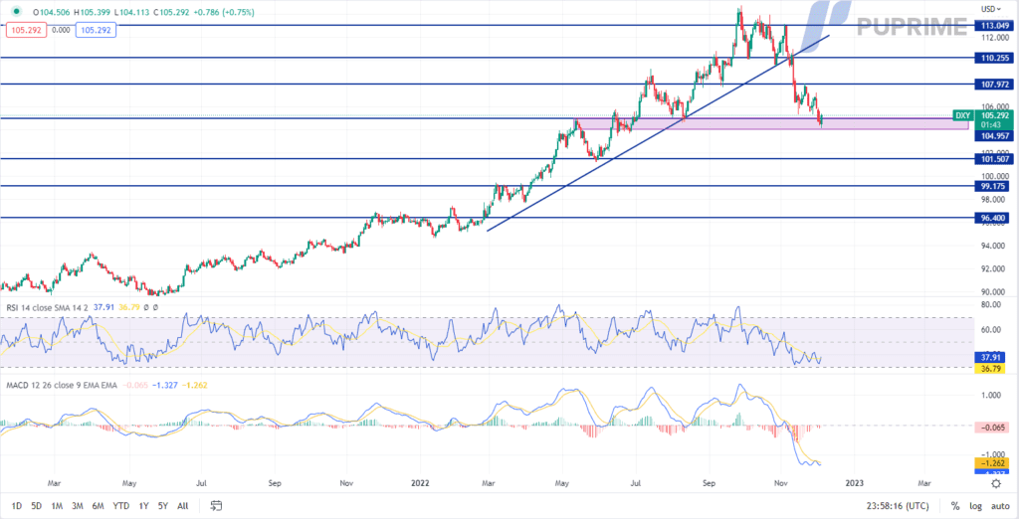Click the green current price label with countdown 01:43
This screenshot has height=519, width=1019.
point(992,119)
